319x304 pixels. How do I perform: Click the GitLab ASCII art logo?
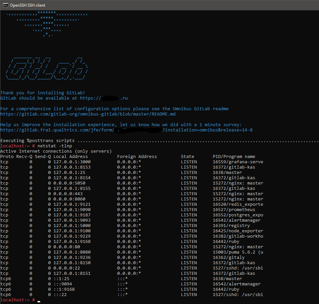pos(47,68)
